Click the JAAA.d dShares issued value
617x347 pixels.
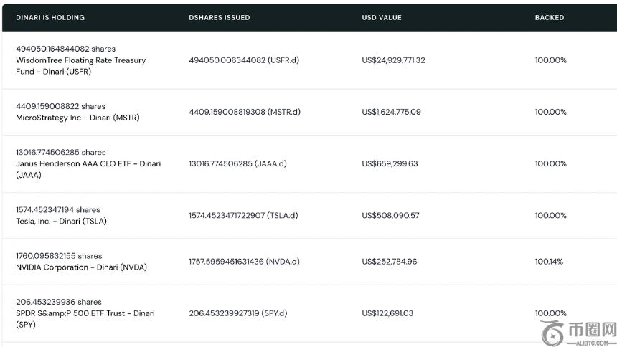point(237,163)
